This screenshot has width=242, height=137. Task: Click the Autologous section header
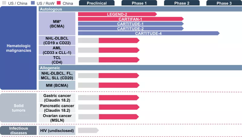coord(140,9)
